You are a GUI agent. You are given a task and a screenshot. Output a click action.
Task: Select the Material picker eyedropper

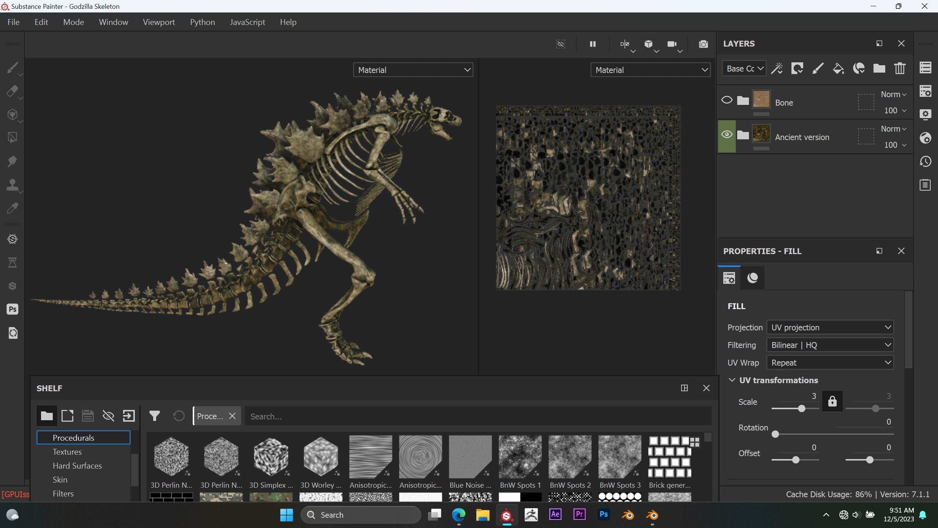click(x=12, y=208)
